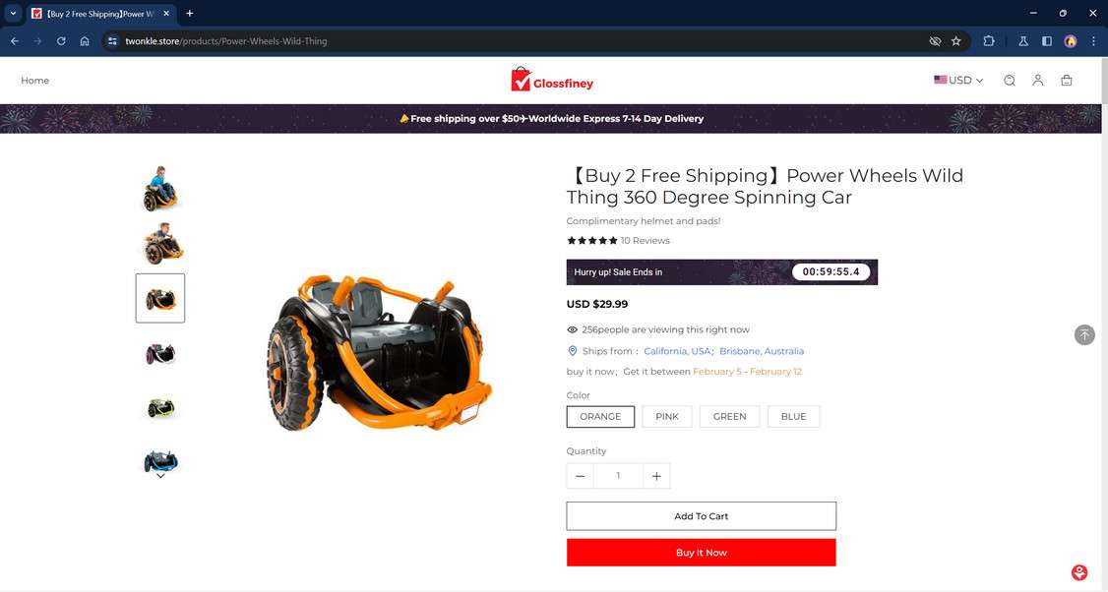
Task: Click the back-to-top arrow button
Action: click(1084, 335)
